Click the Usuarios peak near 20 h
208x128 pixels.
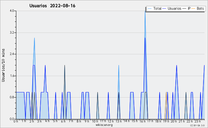coord(176,65)
